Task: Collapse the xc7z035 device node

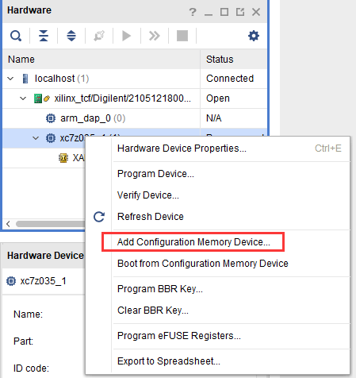Action: 36,138
